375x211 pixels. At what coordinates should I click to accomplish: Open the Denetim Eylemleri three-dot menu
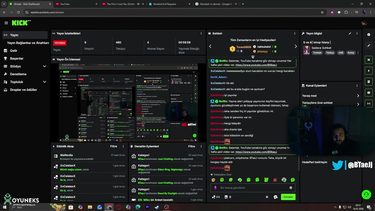pos(201,146)
